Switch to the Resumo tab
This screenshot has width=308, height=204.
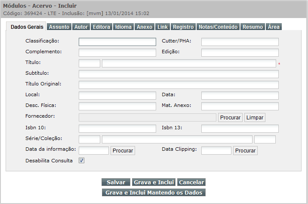coord(253,27)
